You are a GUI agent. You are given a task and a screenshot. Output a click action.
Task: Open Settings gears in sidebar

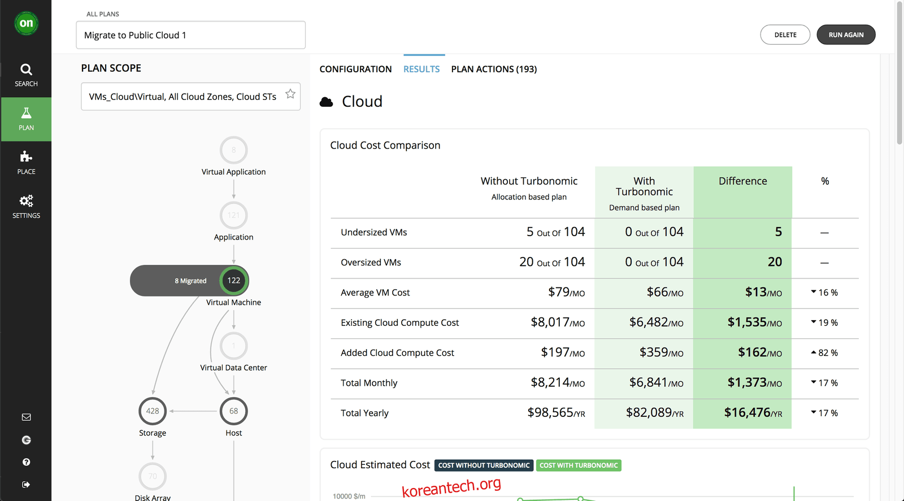click(26, 207)
